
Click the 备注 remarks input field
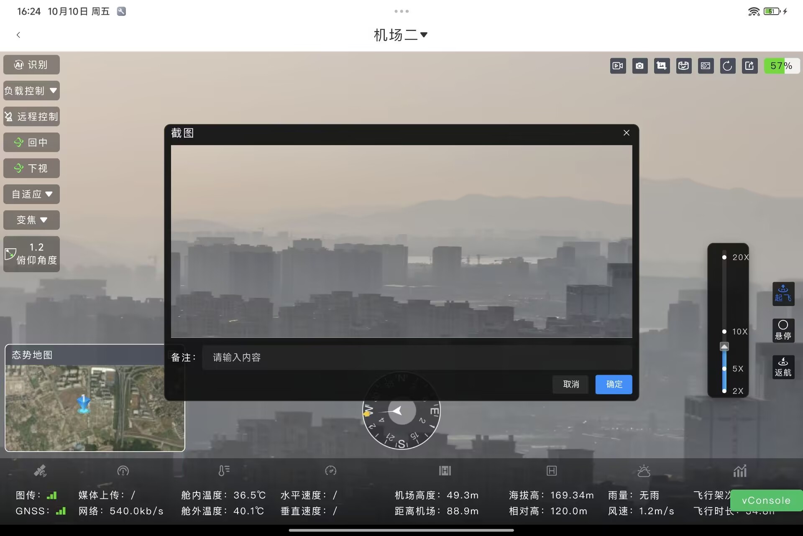[417, 357]
